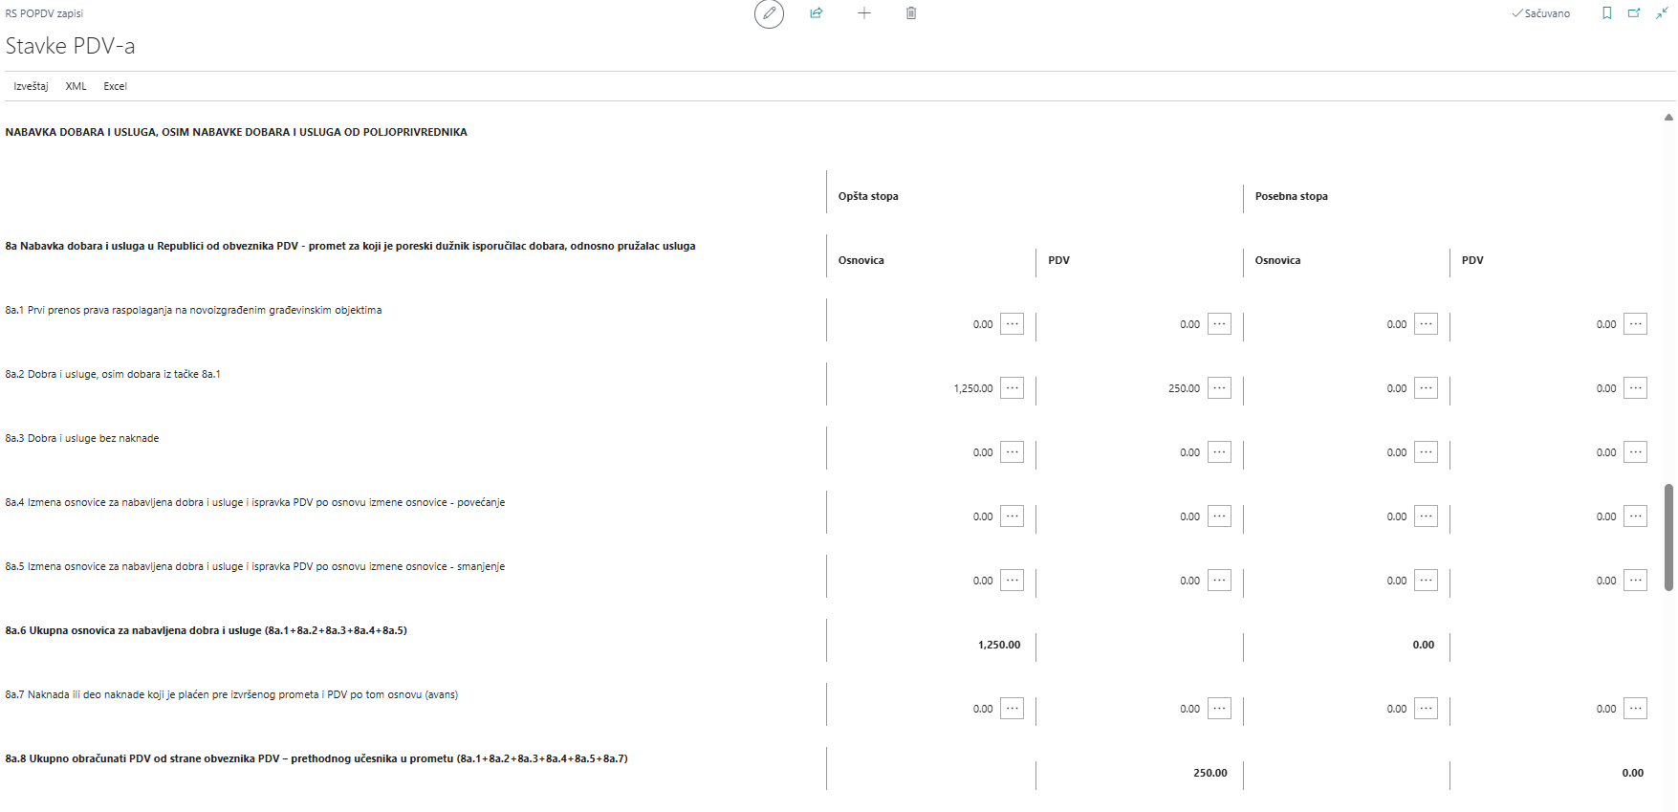Open ellipsis lookup for 8a.2 Opšta stopa PDV

[x=1219, y=388]
